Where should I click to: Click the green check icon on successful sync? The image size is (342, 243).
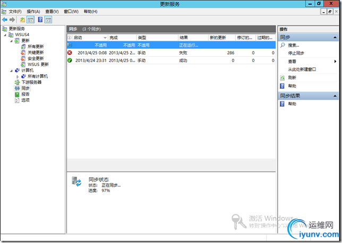point(70,60)
